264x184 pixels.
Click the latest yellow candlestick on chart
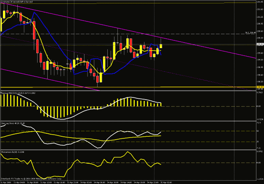(x=161, y=46)
